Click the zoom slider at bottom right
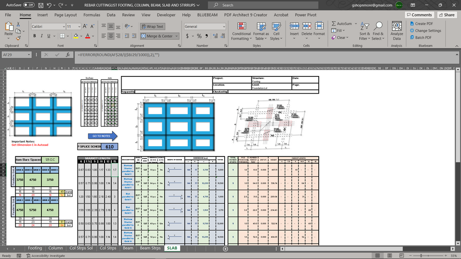 [x=421, y=255]
